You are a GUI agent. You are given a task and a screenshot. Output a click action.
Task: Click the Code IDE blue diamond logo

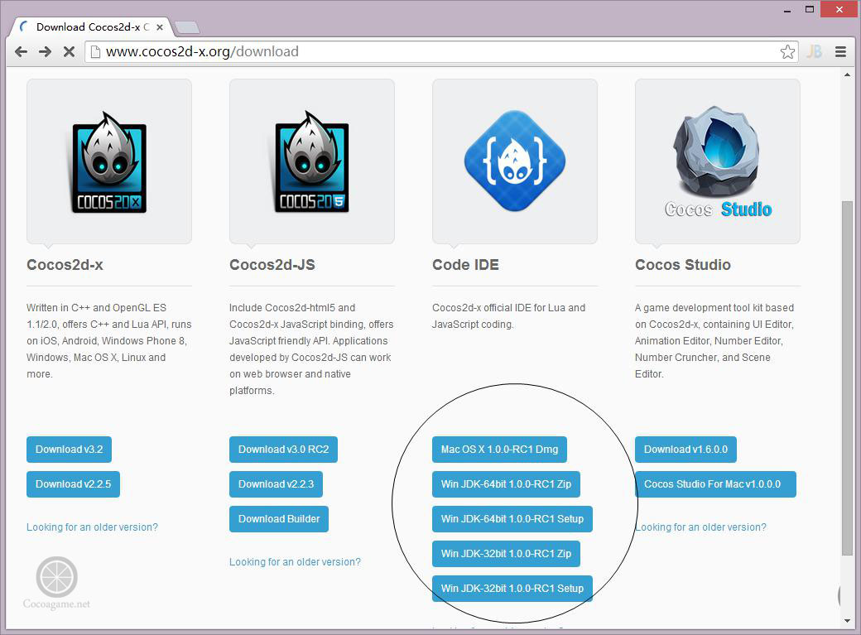514,161
